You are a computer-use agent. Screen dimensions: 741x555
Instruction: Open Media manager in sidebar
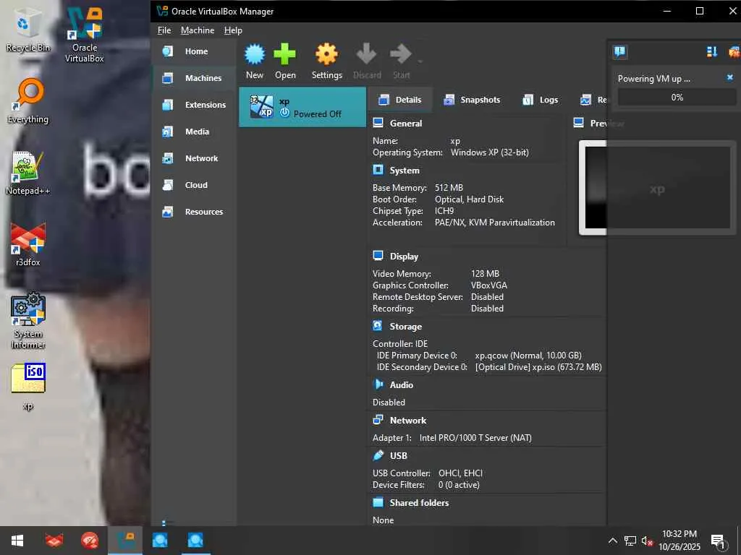[x=194, y=132]
